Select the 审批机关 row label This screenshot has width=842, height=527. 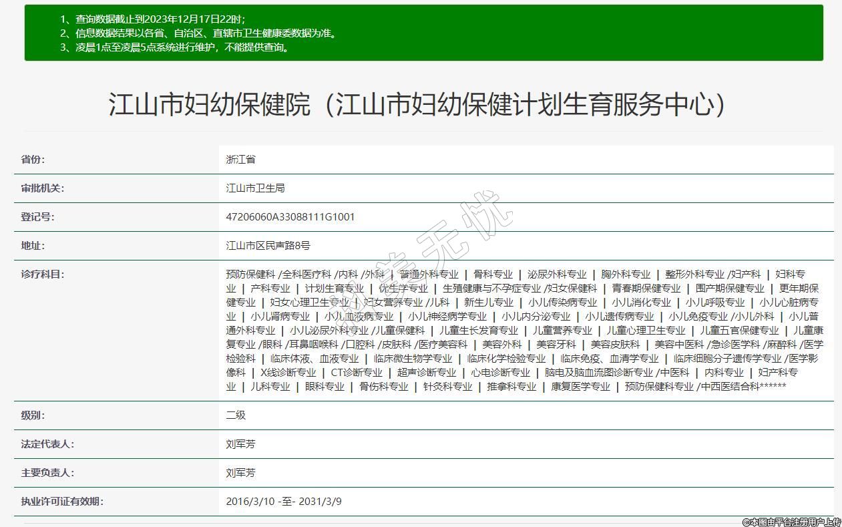pyautogui.click(x=42, y=188)
